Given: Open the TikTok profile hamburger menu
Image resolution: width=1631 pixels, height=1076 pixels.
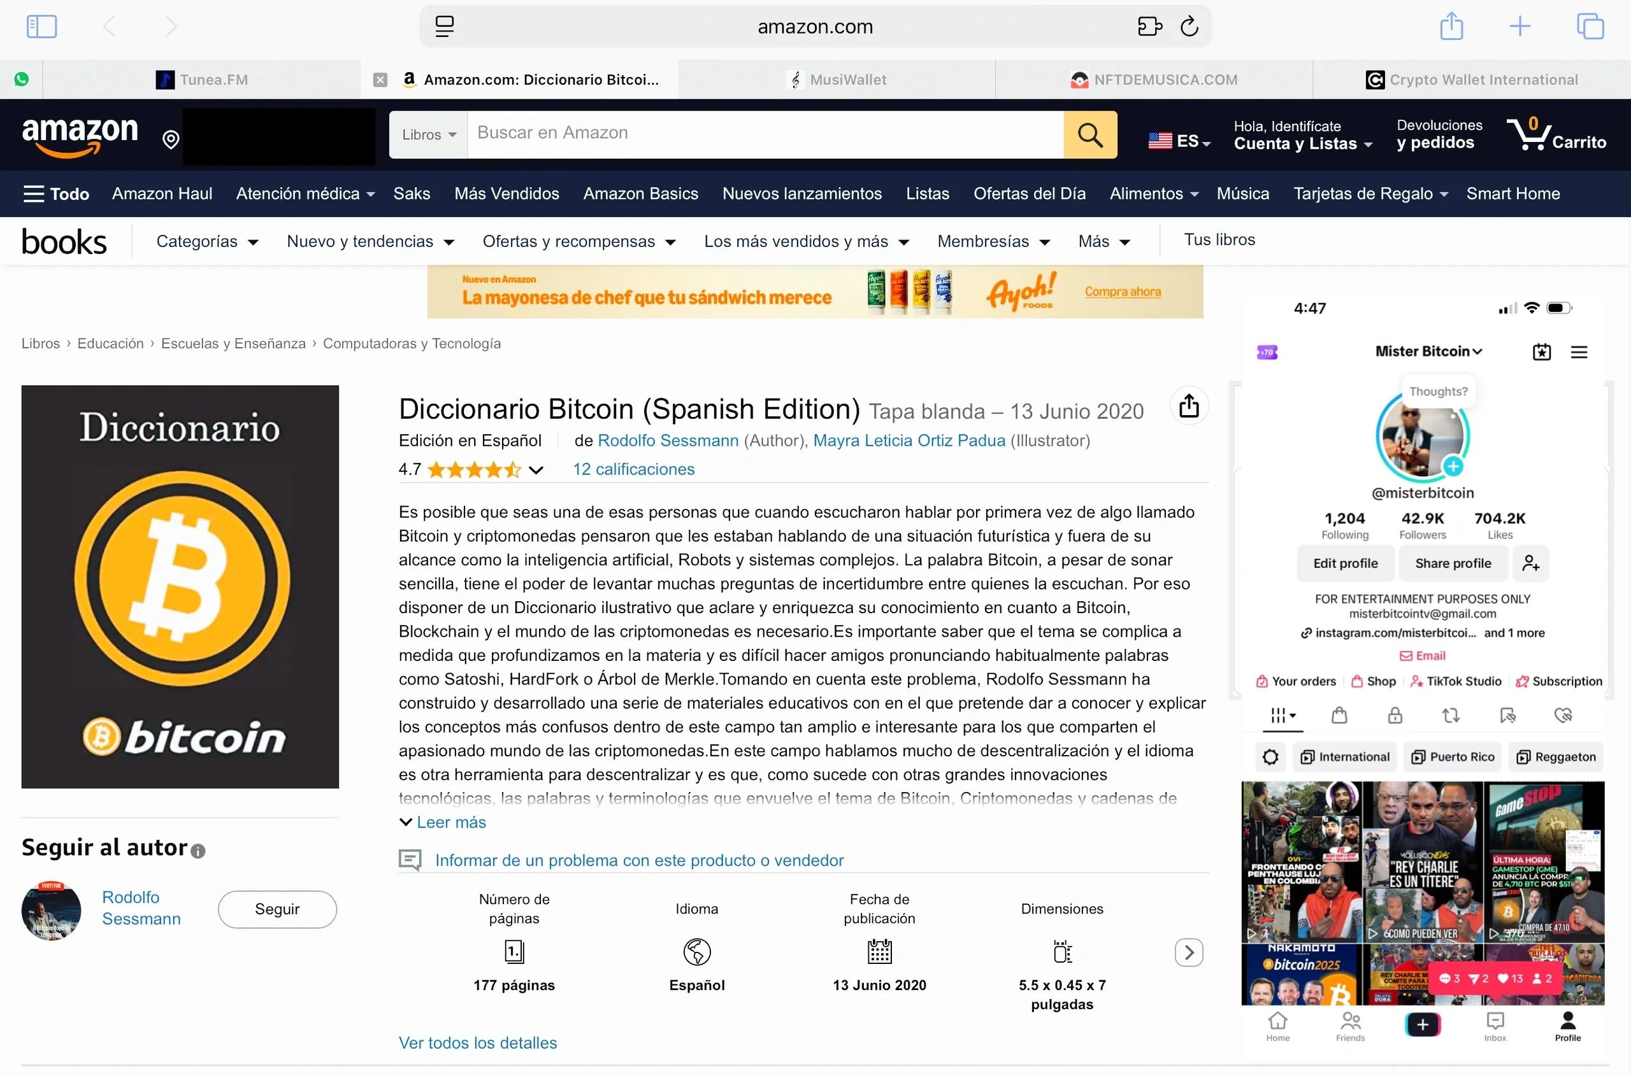Looking at the screenshot, I should [1579, 352].
